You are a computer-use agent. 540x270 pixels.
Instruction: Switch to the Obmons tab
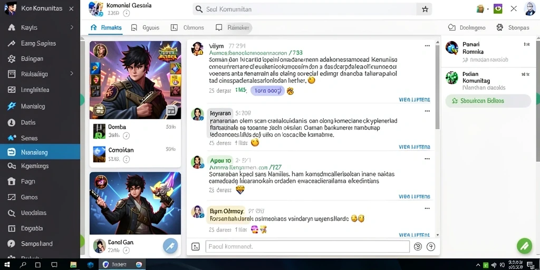pyautogui.click(x=188, y=28)
